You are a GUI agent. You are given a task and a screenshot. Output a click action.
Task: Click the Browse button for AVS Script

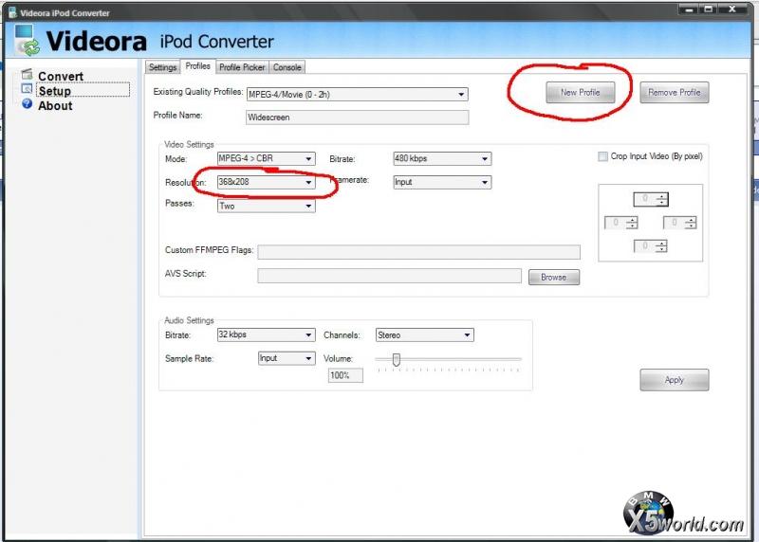click(x=554, y=277)
